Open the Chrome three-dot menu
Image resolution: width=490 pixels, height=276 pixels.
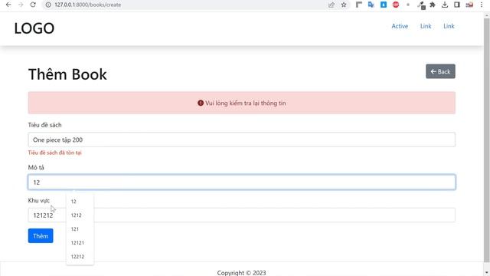pos(482,5)
